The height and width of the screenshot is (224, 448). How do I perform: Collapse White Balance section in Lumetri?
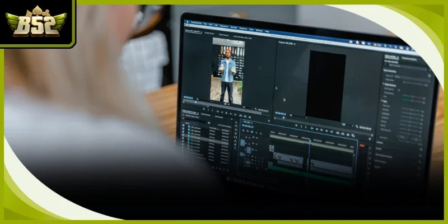click(x=384, y=83)
